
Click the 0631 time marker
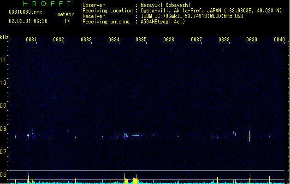point(31,40)
